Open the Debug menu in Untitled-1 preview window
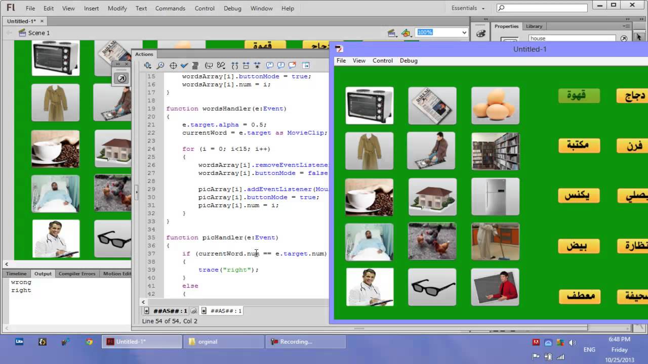This screenshot has height=364, width=648. [409, 61]
